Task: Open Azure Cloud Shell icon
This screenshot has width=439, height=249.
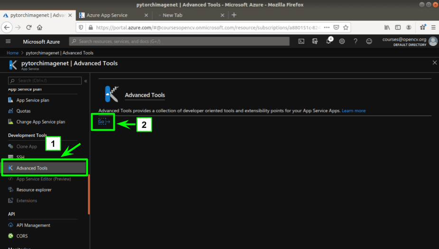Action: (x=301, y=41)
